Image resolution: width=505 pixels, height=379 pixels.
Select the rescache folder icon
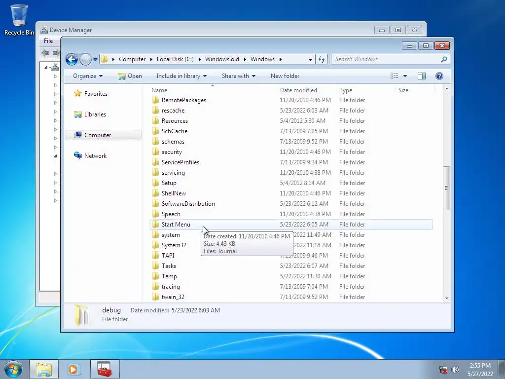(x=155, y=110)
